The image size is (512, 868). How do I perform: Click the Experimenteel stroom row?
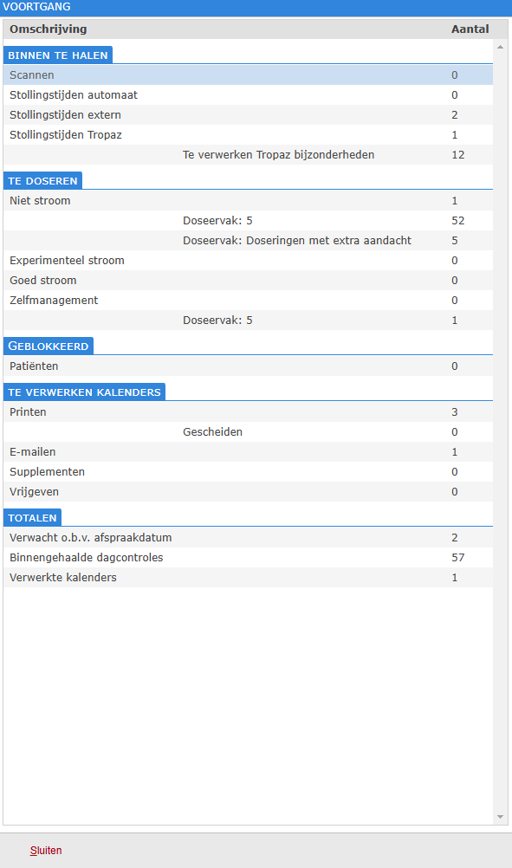click(248, 260)
